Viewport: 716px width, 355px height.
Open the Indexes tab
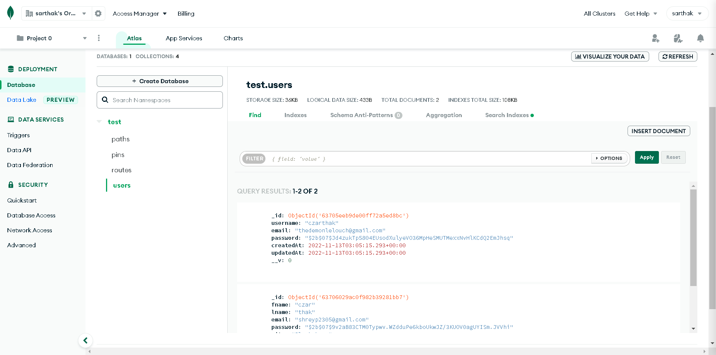295,115
